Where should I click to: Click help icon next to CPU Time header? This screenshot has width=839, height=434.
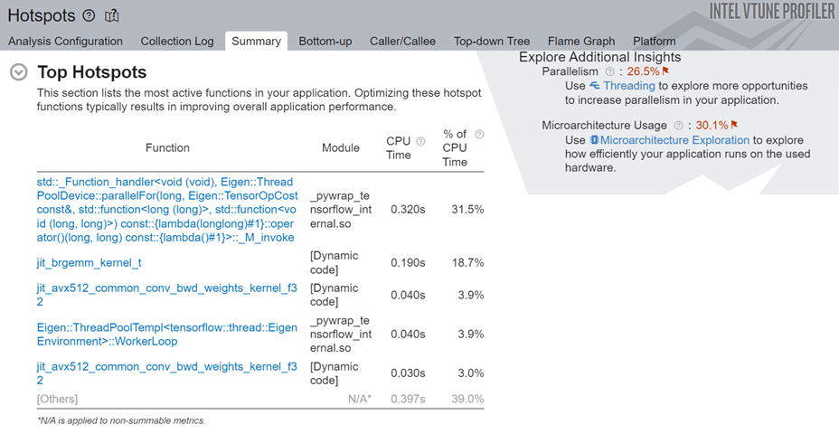point(420,141)
